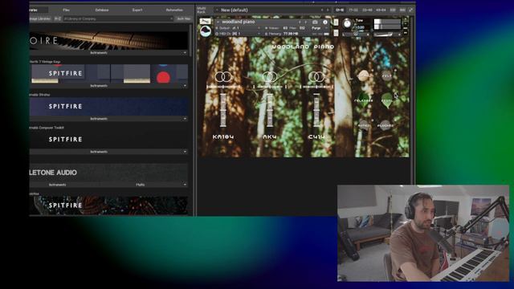Viewport: 514px width, 289px height.
Task: Select the 49-64 rack page
Action: (381, 10)
